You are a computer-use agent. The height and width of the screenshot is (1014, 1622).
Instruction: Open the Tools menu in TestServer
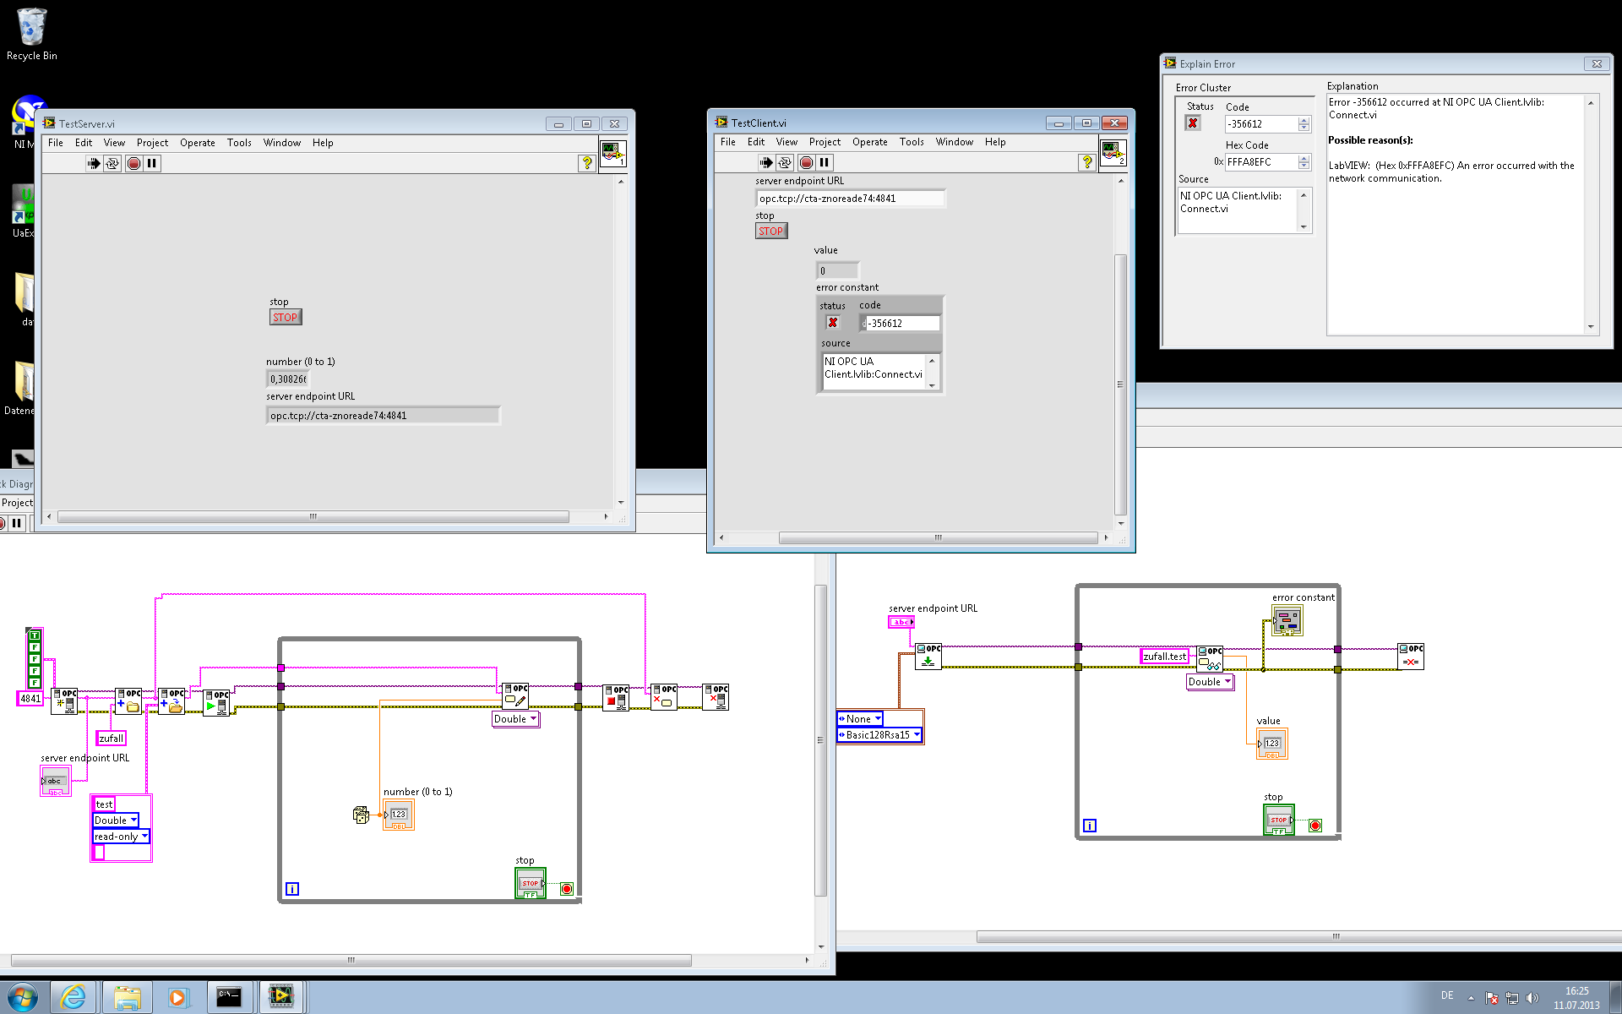coord(239,143)
